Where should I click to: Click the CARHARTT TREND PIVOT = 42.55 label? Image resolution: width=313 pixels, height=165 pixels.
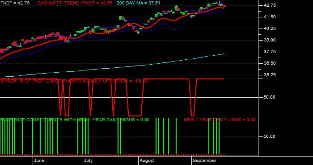tap(75, 3)
